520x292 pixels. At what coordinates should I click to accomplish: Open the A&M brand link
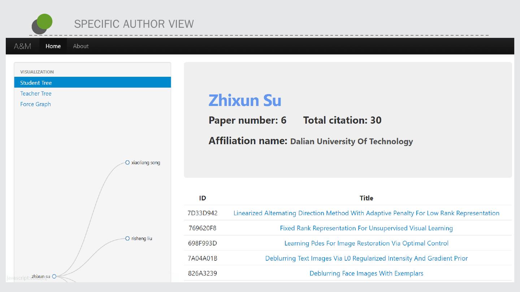click(22, 46)
